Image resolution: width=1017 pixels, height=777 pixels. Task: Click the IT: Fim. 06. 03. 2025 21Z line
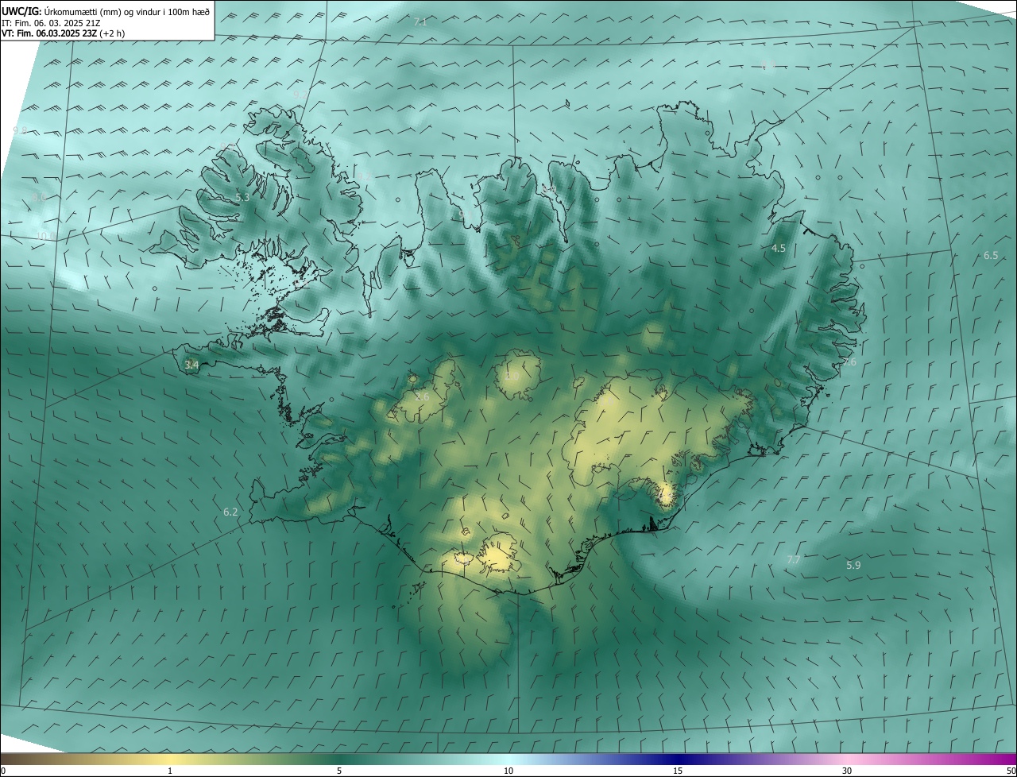pos(51,23)
